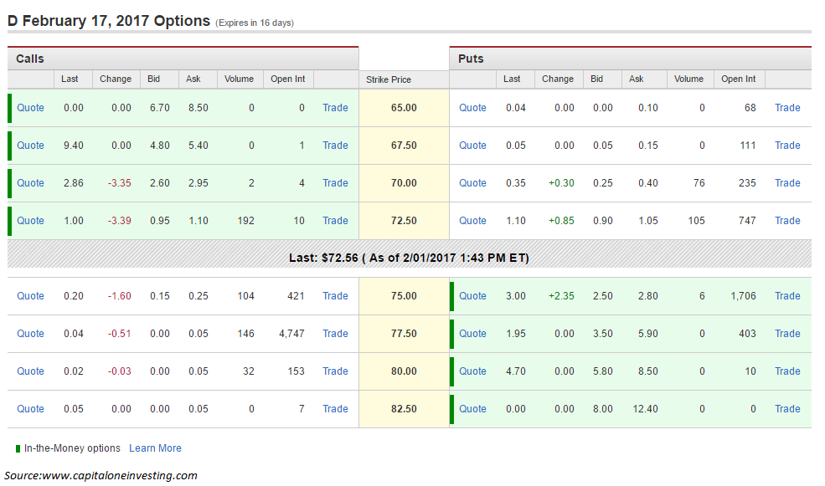Open Quote link for 65.00 strike put

point(472,108)
